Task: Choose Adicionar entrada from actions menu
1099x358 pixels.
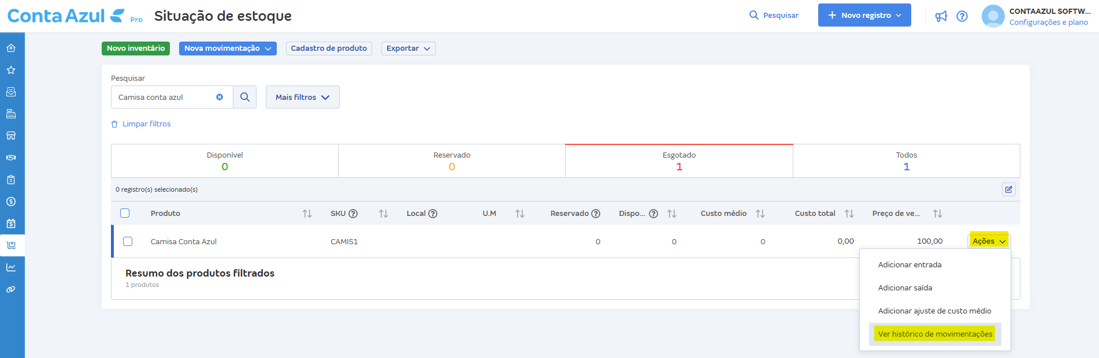Action: [x=909, y=264]
